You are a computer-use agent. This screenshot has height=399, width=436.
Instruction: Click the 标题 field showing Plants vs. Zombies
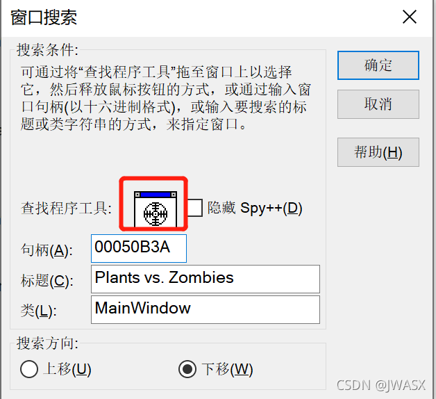pyautogui.click(x=206, y=279)
